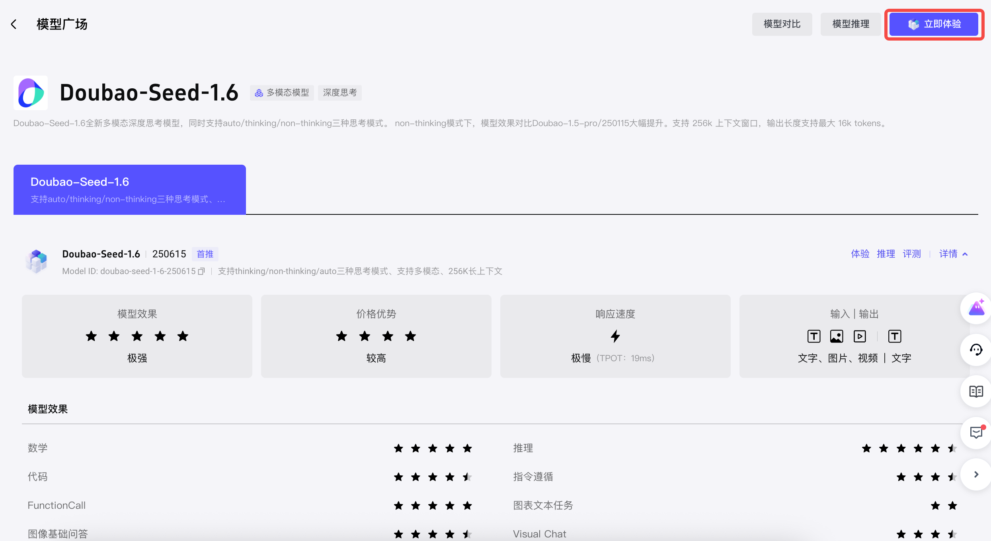Image resolution: width=991 pixels, height=541 pixels.
Task: Go back with the left arrow icon
Action: [14, 24]
